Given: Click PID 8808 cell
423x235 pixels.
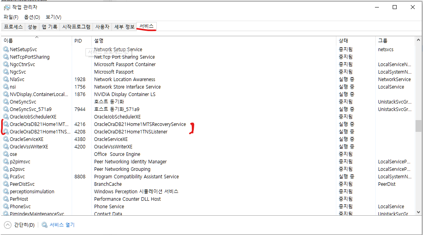Looking at the screenshot, I should pos(80,176).
